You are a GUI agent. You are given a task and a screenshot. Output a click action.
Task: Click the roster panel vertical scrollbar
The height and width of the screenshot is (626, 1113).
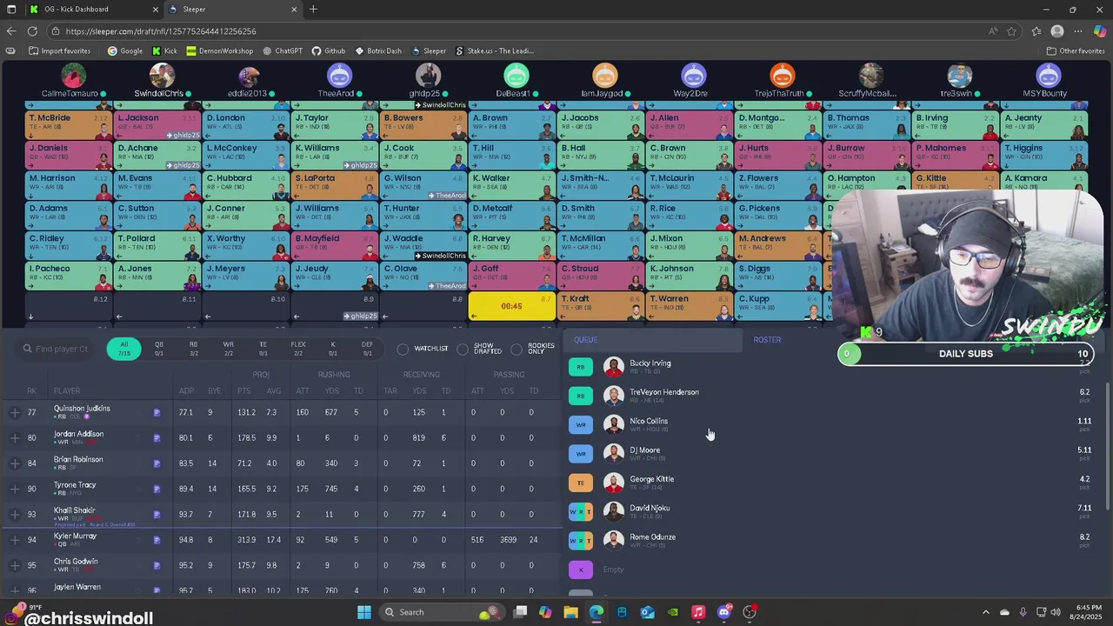1108,447
